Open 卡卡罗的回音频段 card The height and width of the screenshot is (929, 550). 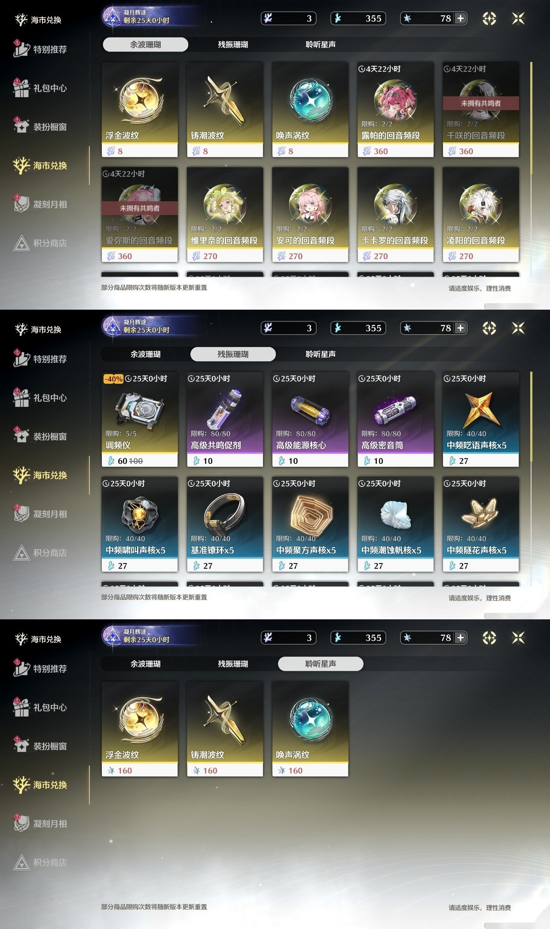[395, 215]
